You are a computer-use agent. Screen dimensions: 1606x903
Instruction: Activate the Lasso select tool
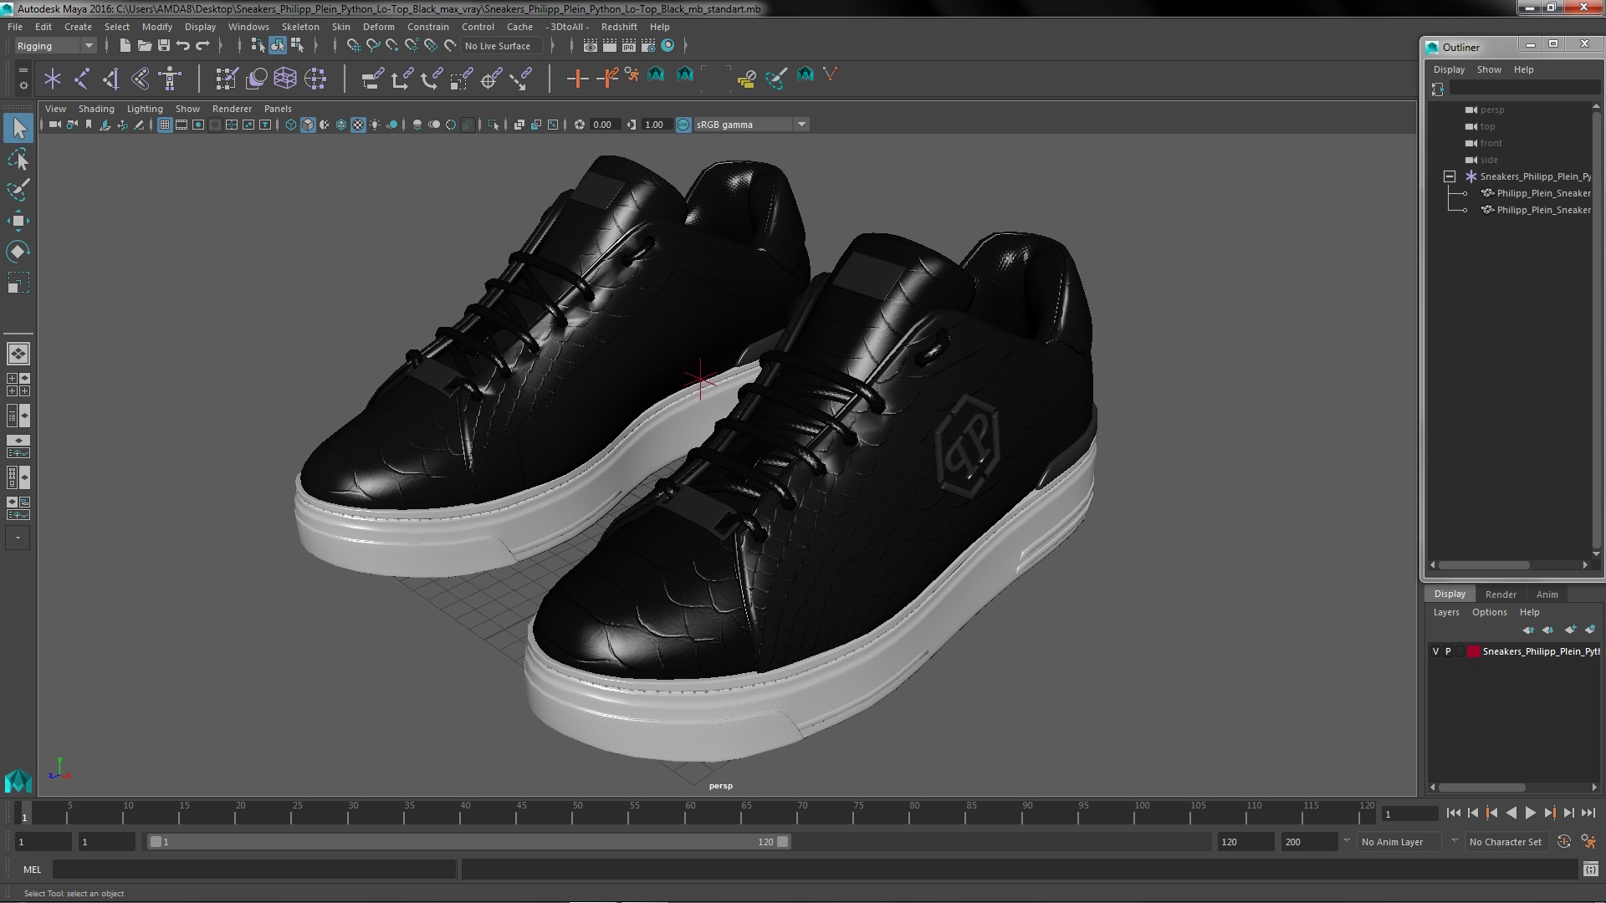(x=18, y=159)
